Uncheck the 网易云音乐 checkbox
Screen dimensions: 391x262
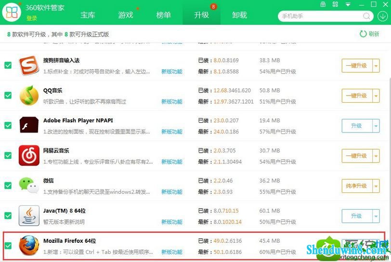(x=8, y=155)
